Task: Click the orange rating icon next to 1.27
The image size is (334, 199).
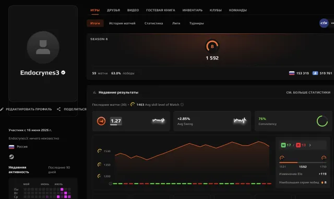Action: coord(101,121)
